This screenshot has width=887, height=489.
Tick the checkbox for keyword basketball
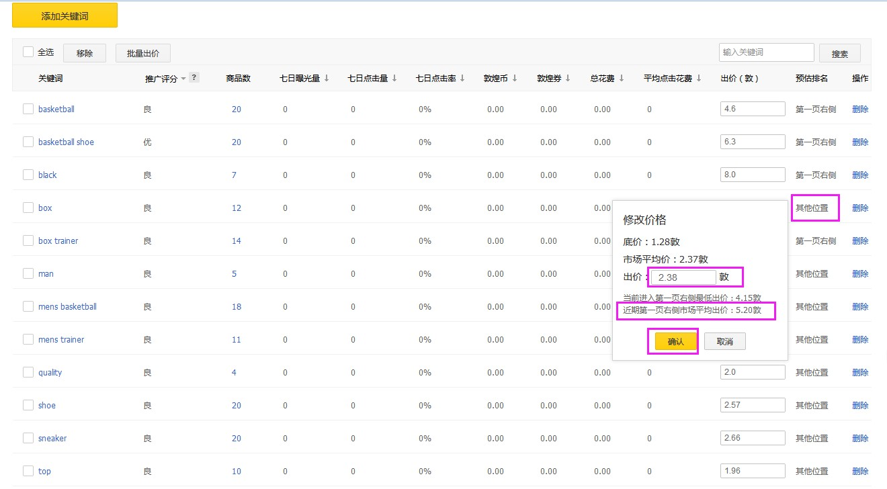pos(28,109)
